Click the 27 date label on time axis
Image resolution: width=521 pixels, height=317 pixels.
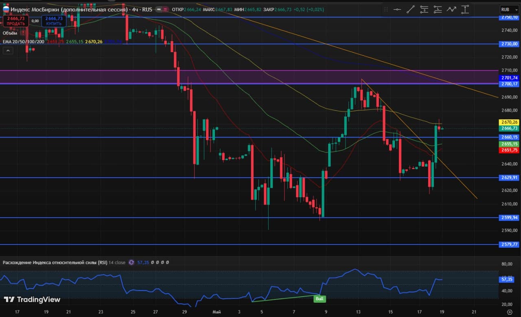(155, 312)
